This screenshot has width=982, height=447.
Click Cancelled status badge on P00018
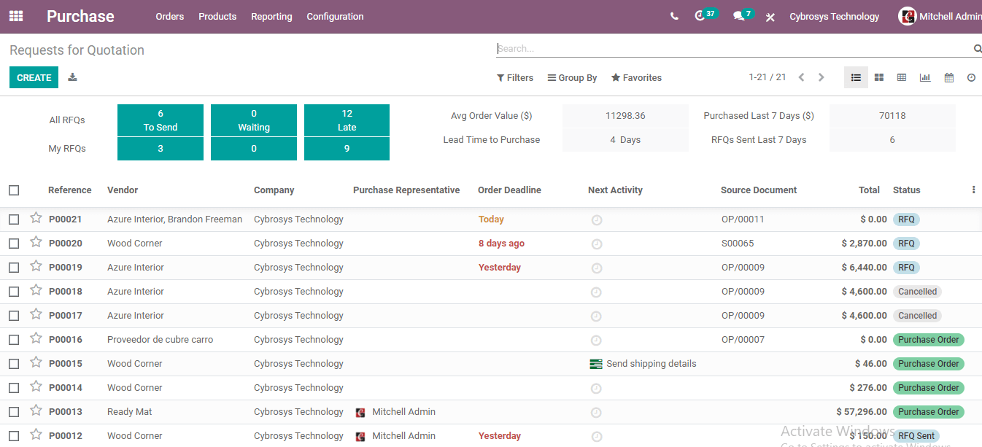pos(917,292)
